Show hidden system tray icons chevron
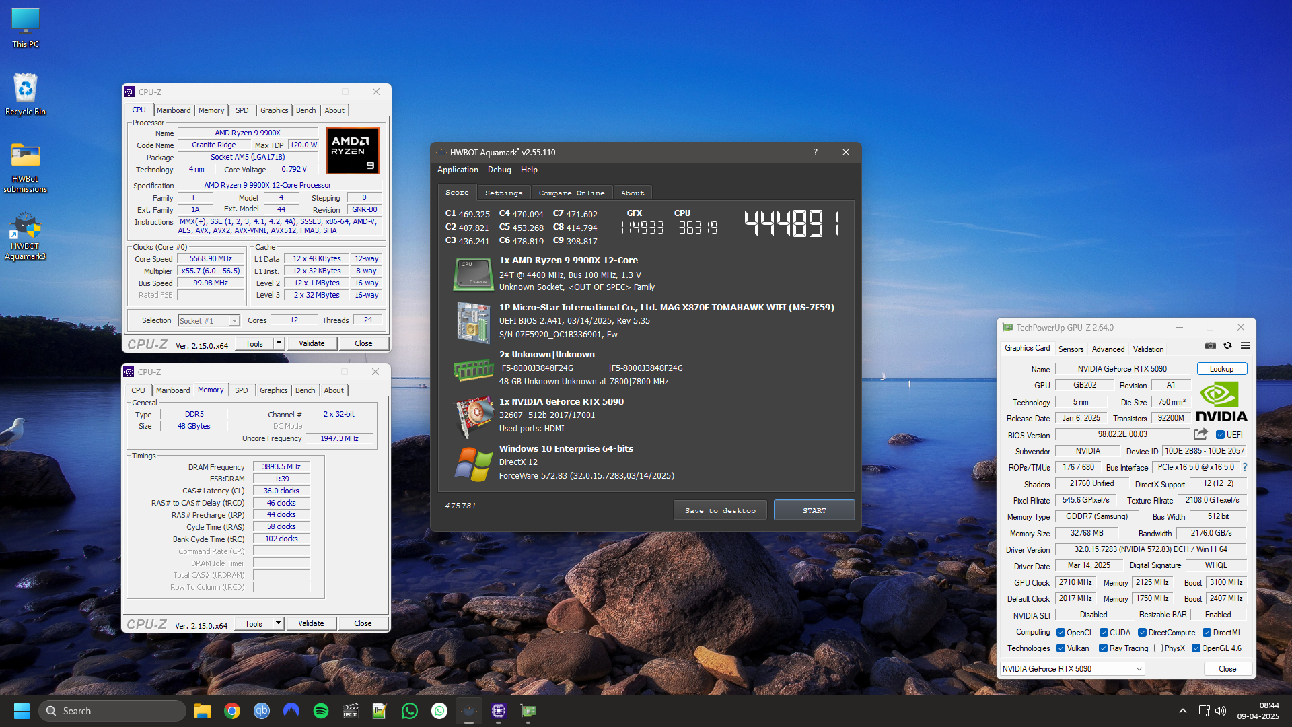 coord(1182,711)
